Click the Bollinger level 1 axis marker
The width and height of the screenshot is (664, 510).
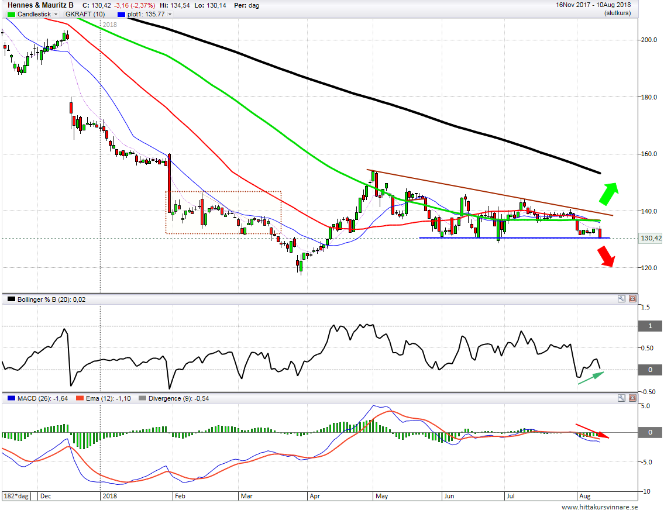click(651, 326)
